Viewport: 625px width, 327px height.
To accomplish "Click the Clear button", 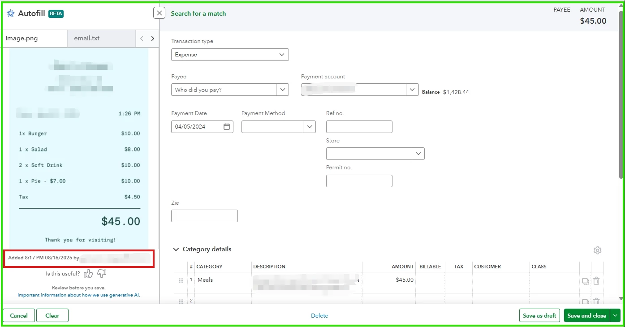I will click(x=52, y=315).
